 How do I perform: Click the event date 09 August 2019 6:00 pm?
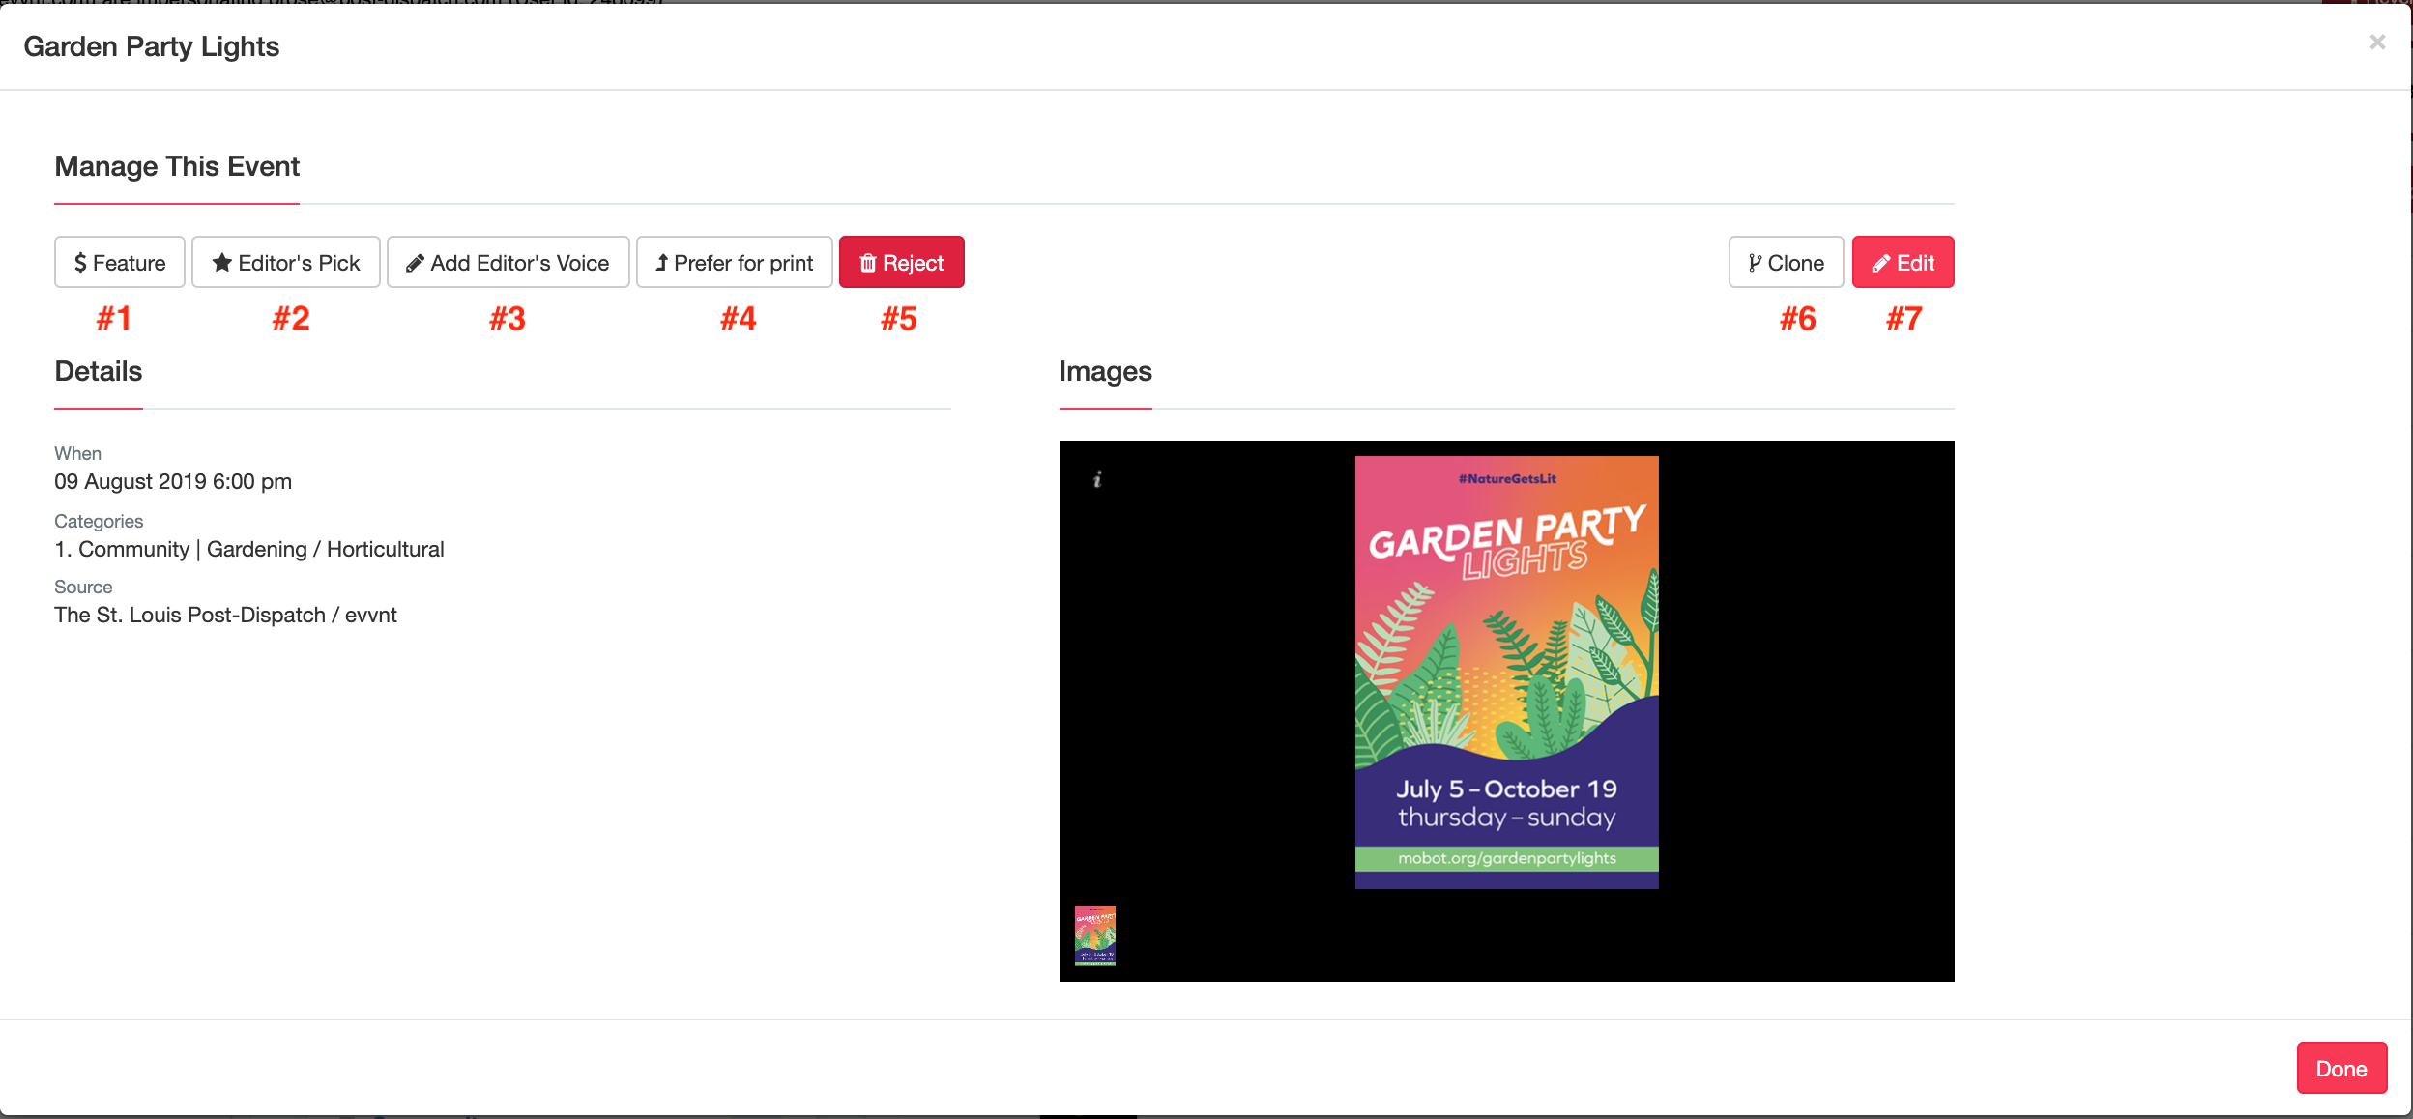[173, 481]
